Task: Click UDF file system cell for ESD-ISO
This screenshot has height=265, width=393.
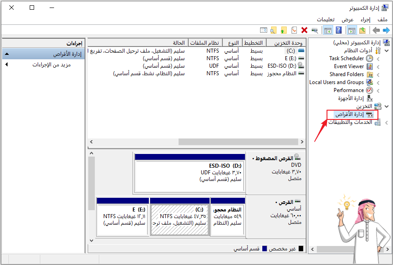Action: (214, 66)
